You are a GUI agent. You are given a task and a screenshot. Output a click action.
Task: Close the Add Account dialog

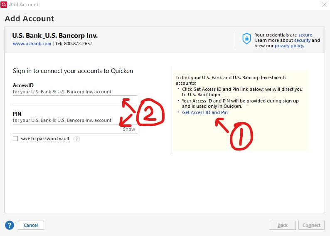324,5
